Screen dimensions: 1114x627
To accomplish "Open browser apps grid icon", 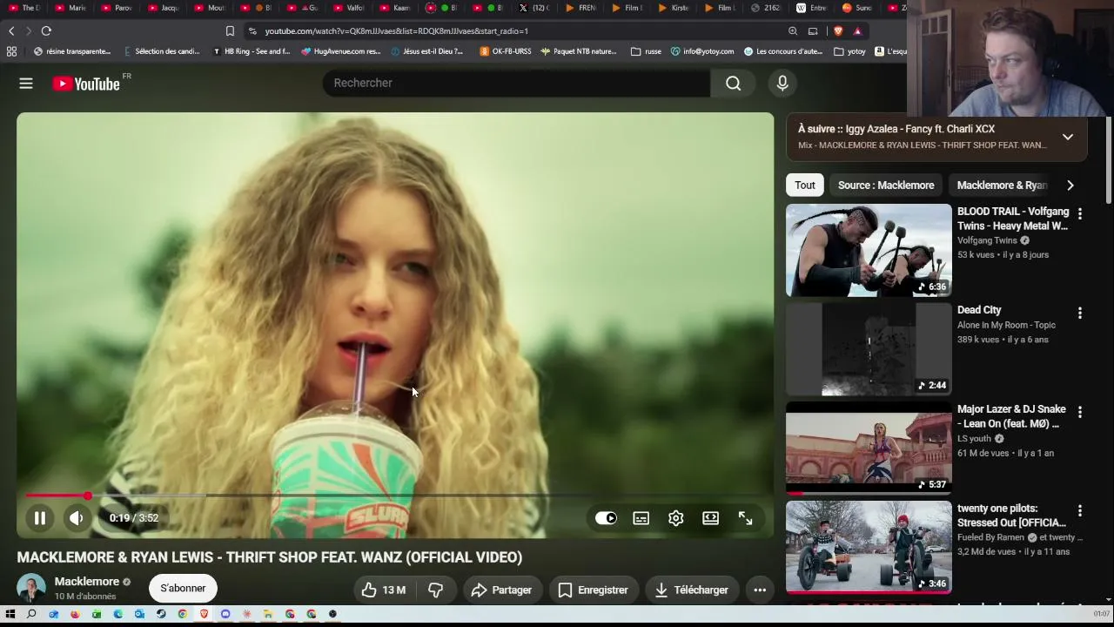I will [x=11, y=51].
